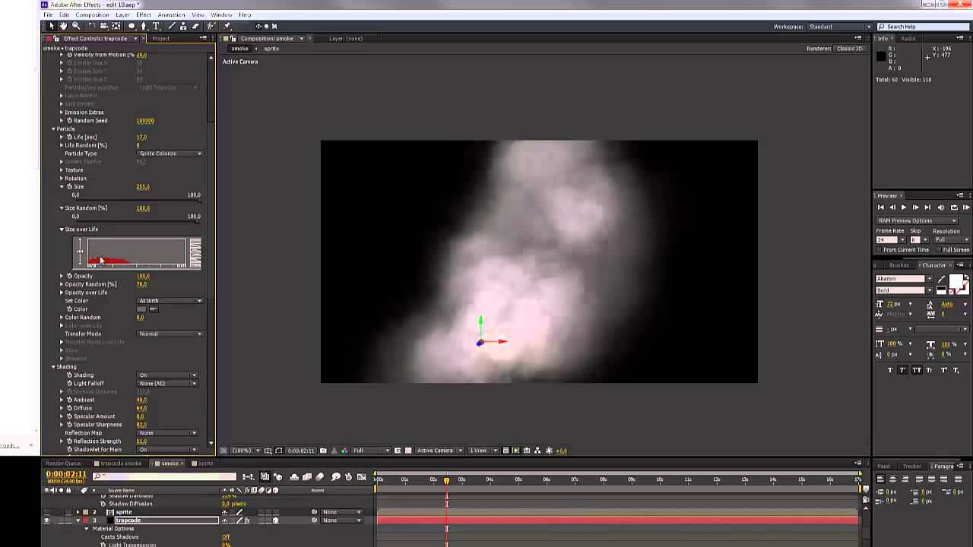Click the RAM Preview Options button
973x547 pixels.
pyautogui.click(x=916, y=220)
